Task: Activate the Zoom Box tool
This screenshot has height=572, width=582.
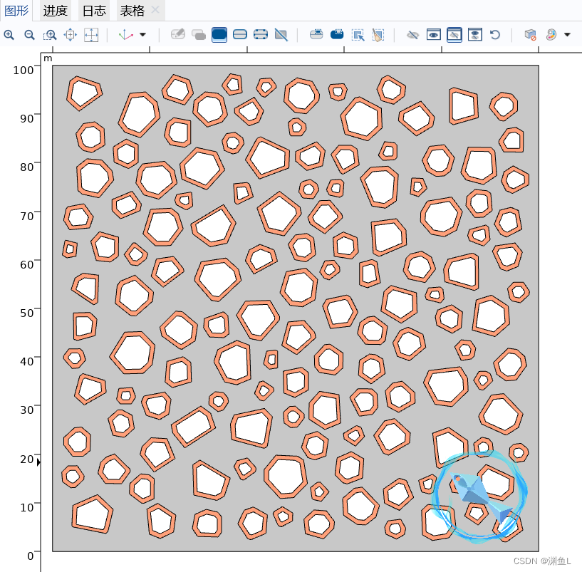Action: [x=50, y=34]
